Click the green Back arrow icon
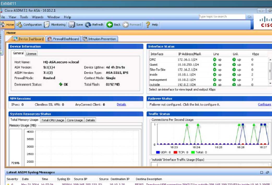 [110, 25]
